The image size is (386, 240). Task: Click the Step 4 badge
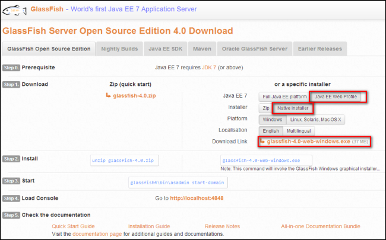(x=11, y=199)
